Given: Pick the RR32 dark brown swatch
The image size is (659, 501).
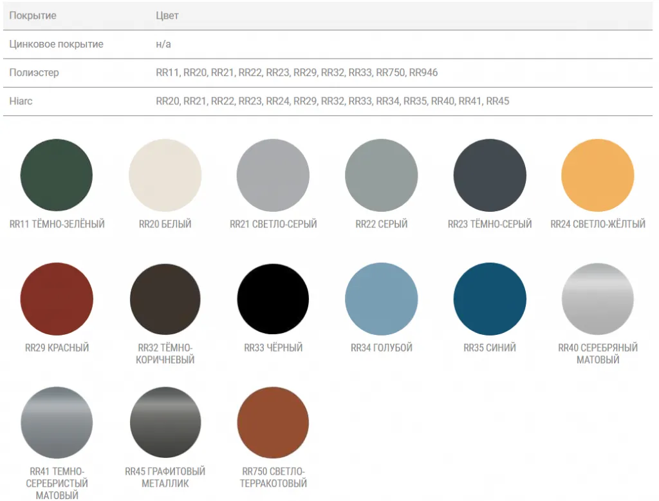Looking at the screenshot, I should pyautogui.click(x=165, y=299).
